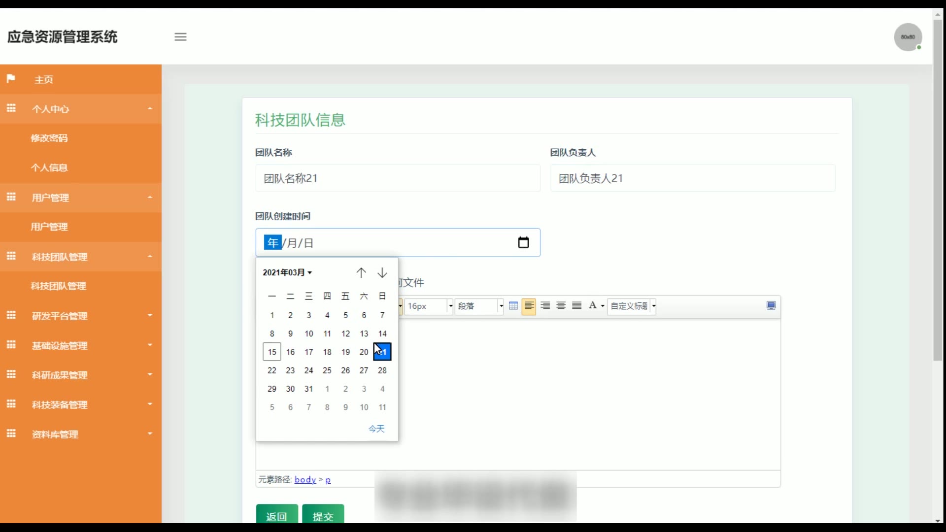Apply justify alignment in the editor toolbar

pyautogui.click(x=576, y=306)
